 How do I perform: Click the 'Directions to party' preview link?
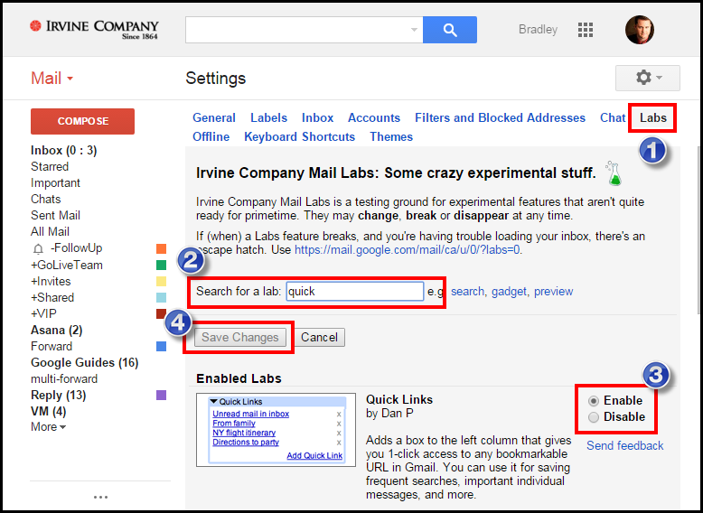pos(246,443)
